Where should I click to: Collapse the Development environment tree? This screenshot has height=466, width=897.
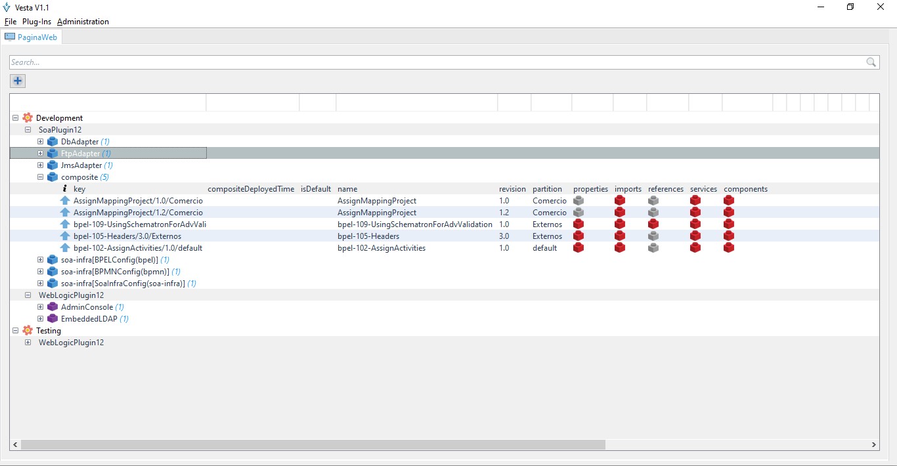pos(16,118)
